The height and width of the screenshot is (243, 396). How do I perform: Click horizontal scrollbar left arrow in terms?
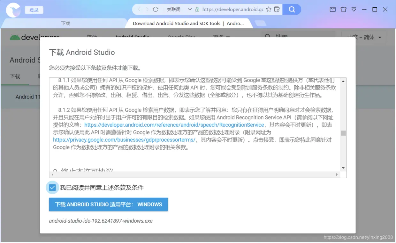click(x=53, y=175)
